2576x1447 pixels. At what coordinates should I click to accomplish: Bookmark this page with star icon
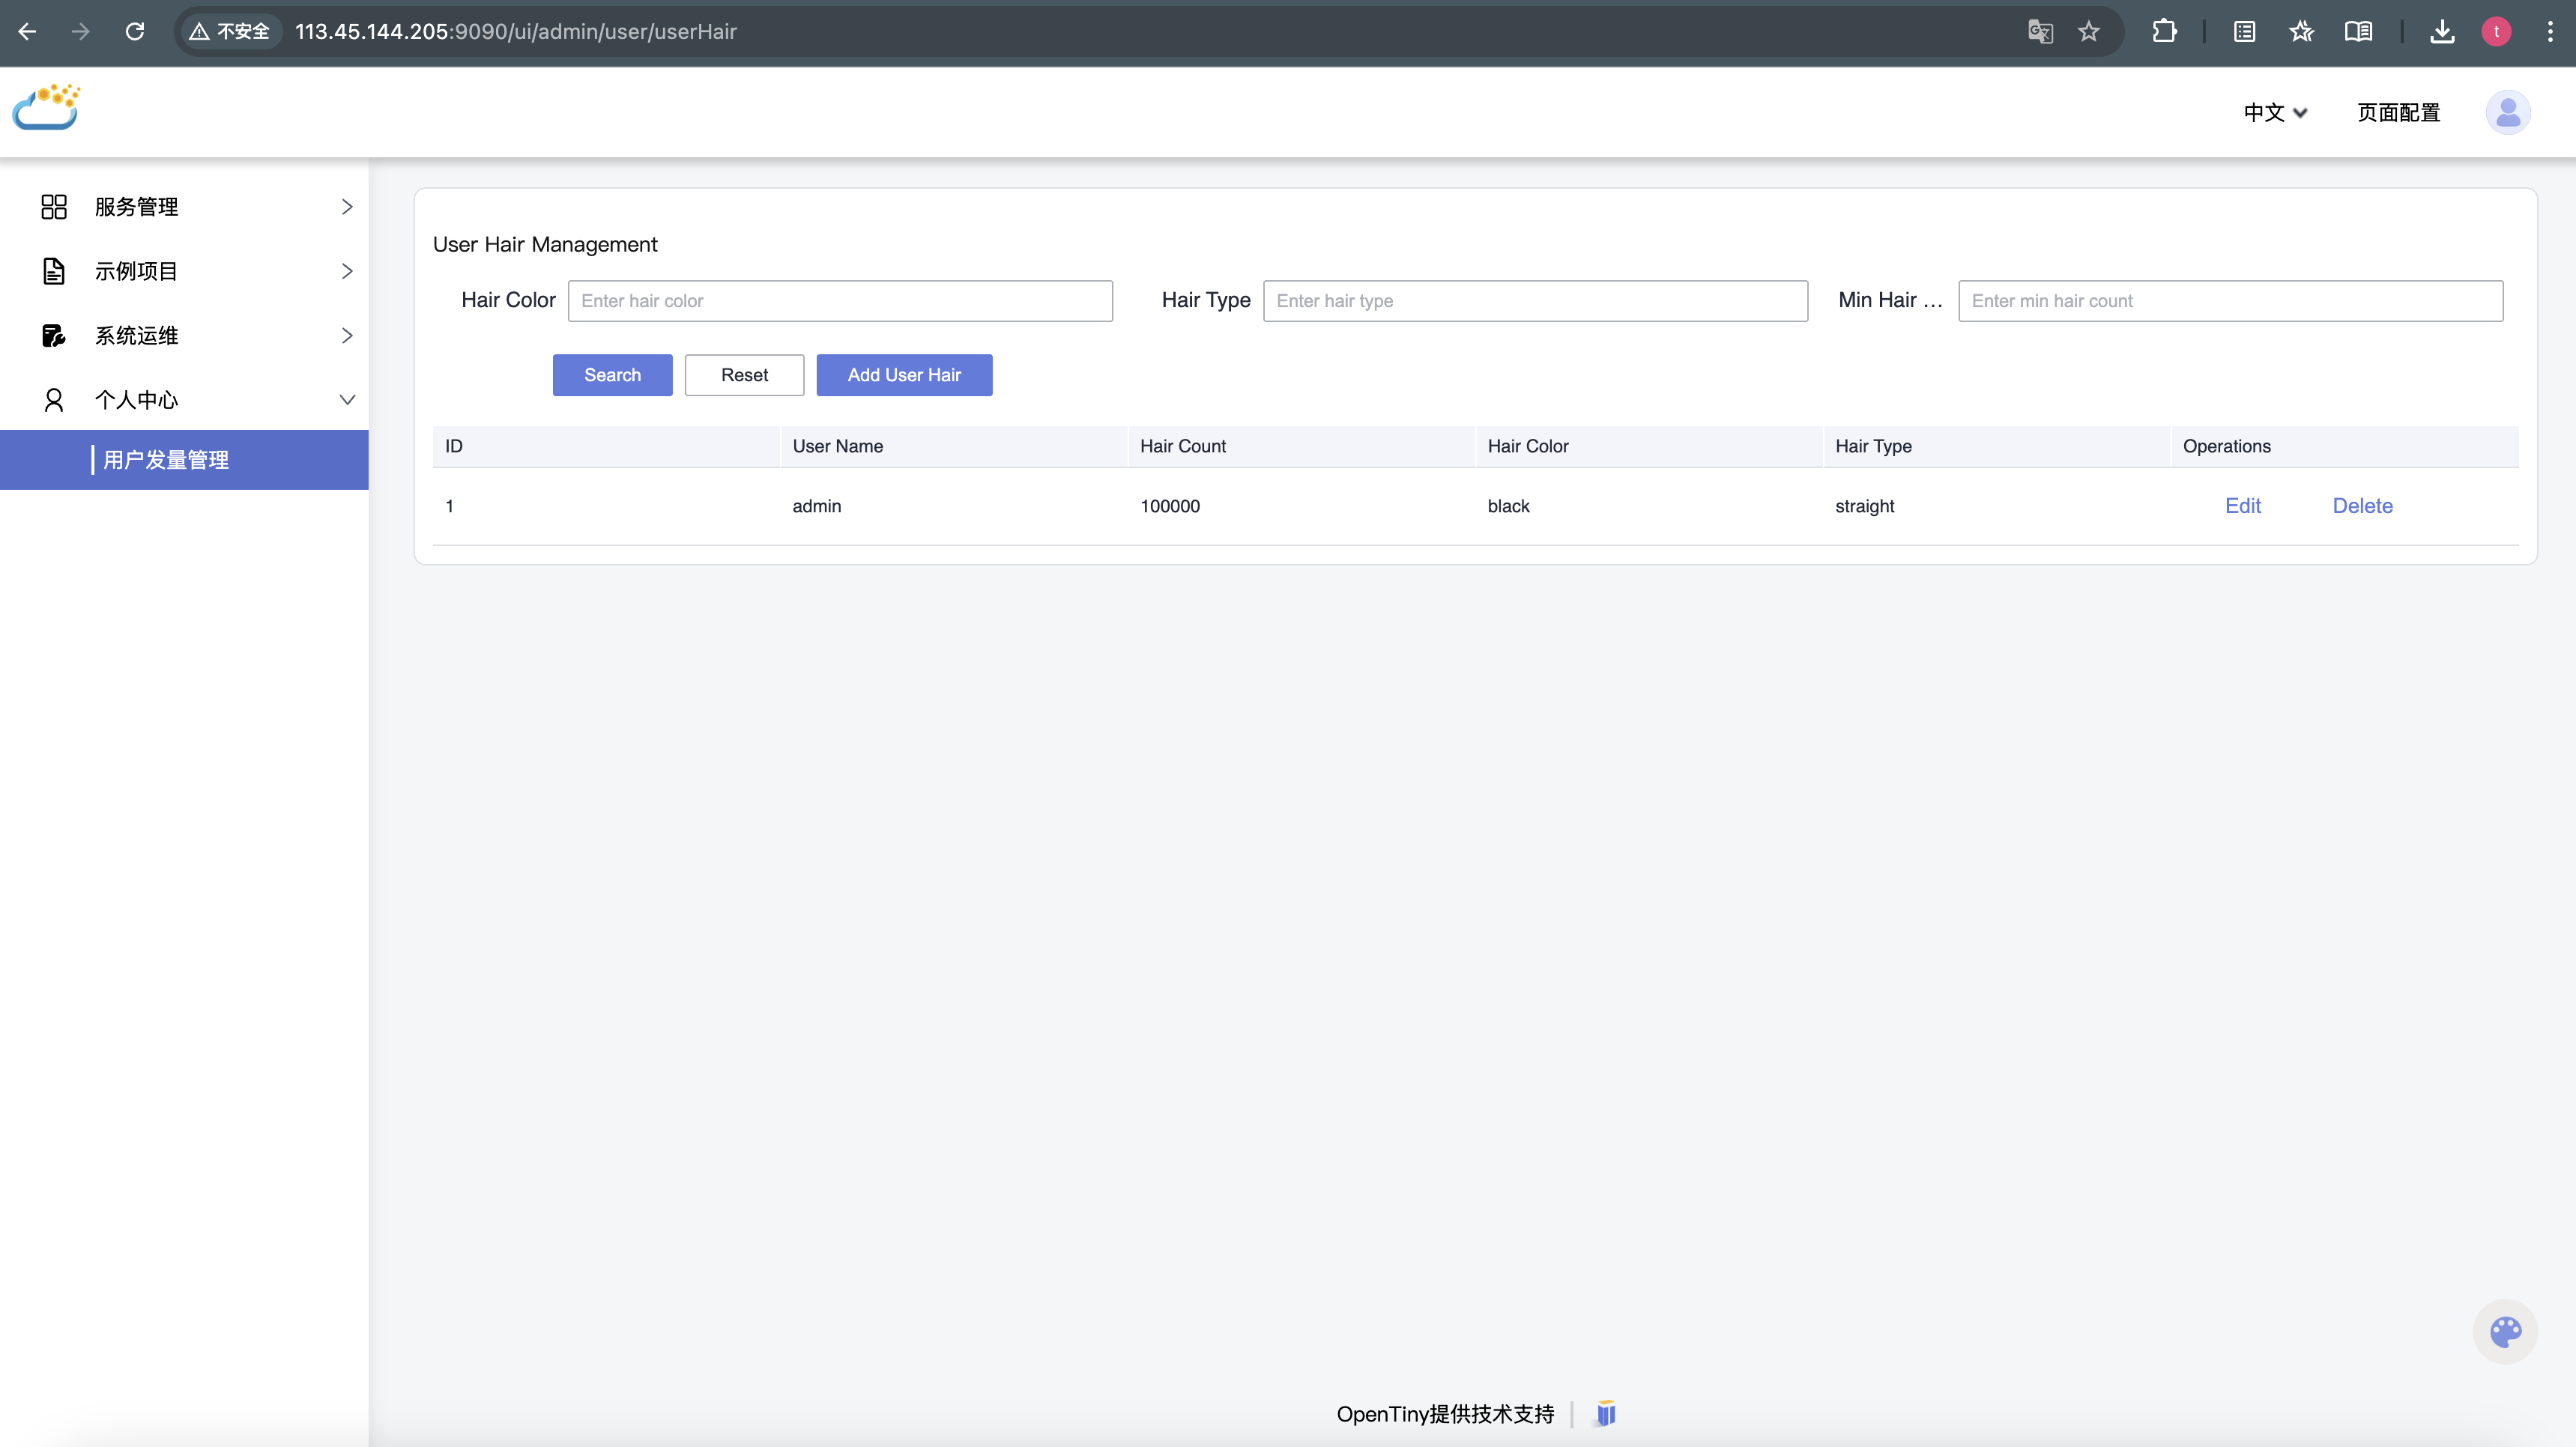click(x=2089, y=32)
